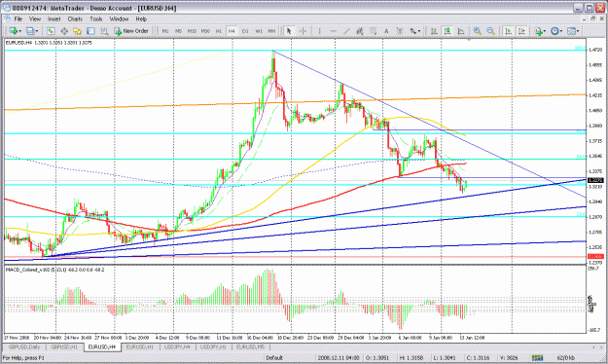This screenshot has height=364, width=608.
Task: Expand the Templates dropdown arrow
Action: (578, 31)
